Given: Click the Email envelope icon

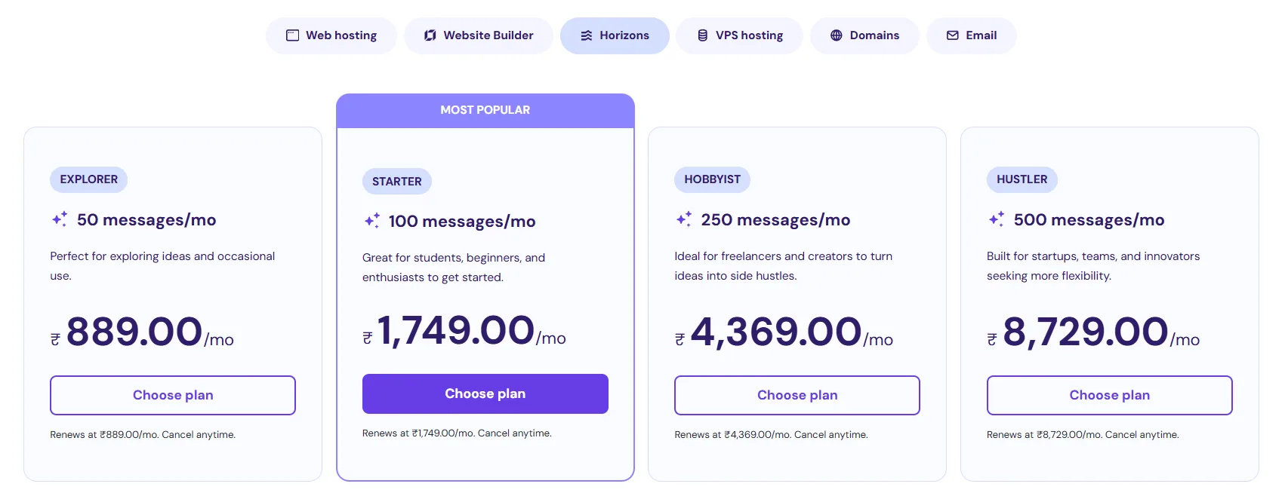Looking at the screenshot, I should coord(953,35).
